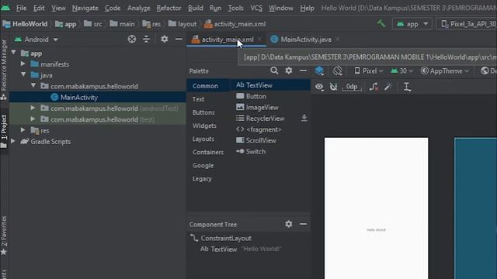Screen dimensions: 497x279
Task: Click the guidelines icon in design toolbar
Action: 407,87
